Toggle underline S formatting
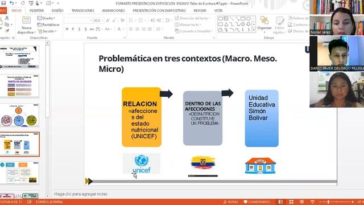Viewport: 364px width, 205px height. 79,29
